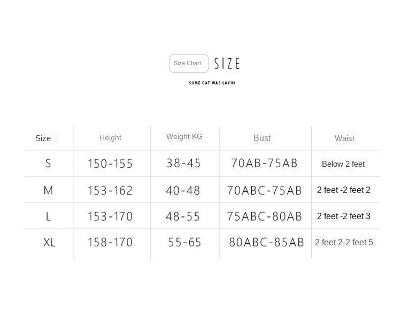Click the Bust column header

262,138
